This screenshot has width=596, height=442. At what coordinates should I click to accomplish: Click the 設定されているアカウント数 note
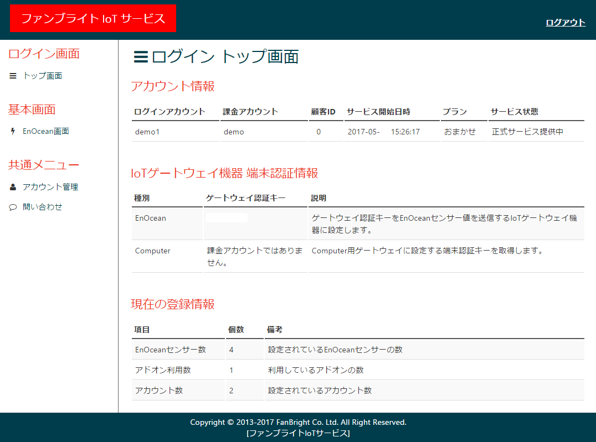click(x=320, y=391)
